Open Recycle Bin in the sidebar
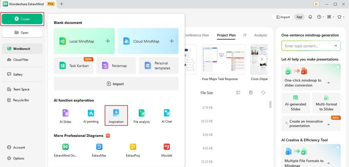Screen dimensions: 349x167 [22, 100]
